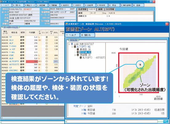The width and height of the screenshot is (170, 124).
Task: Click ALT(GPT) in the worksheet table
Action: 14,62
